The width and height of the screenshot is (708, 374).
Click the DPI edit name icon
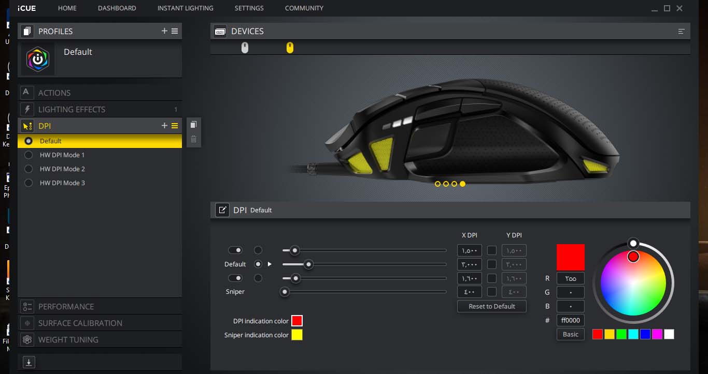tap(222, 210)
